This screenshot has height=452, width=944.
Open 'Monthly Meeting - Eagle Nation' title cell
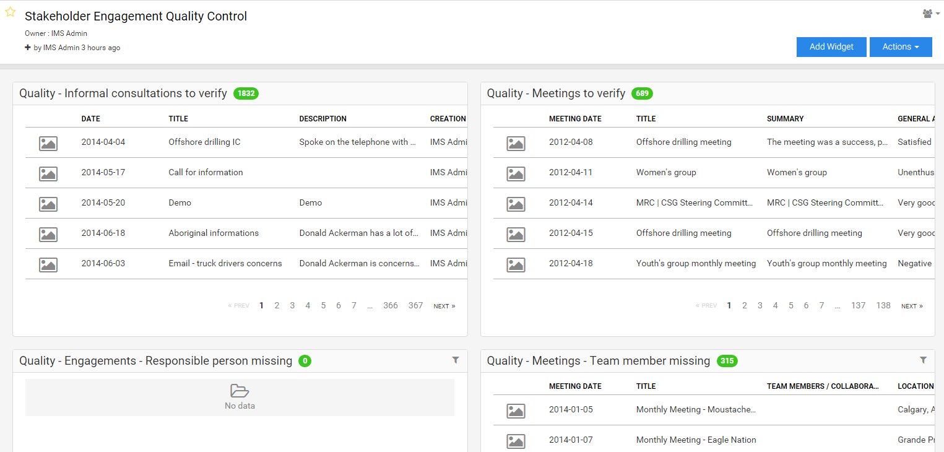tap(696, 440)
